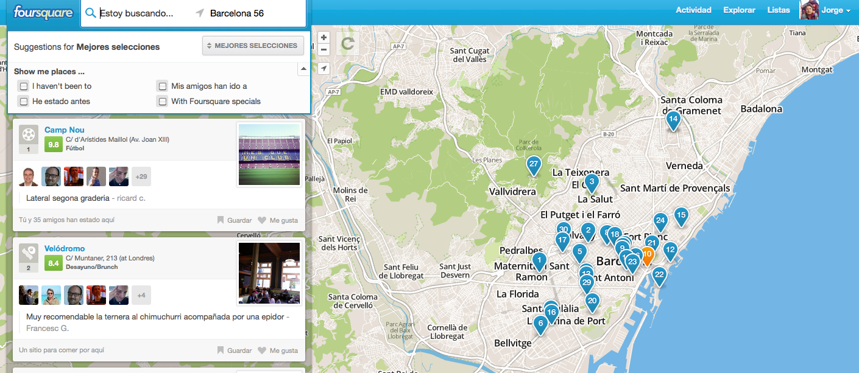The image size is (859, 373).
Task: Open the Velódromo venue link
Action: point(65,248)
